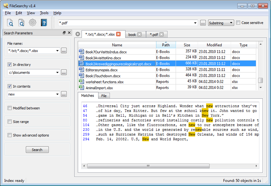Click 'Found: 50 objects in 1s' status
Image resolution: width=271 pixels, height=186 pixels.
242,181
